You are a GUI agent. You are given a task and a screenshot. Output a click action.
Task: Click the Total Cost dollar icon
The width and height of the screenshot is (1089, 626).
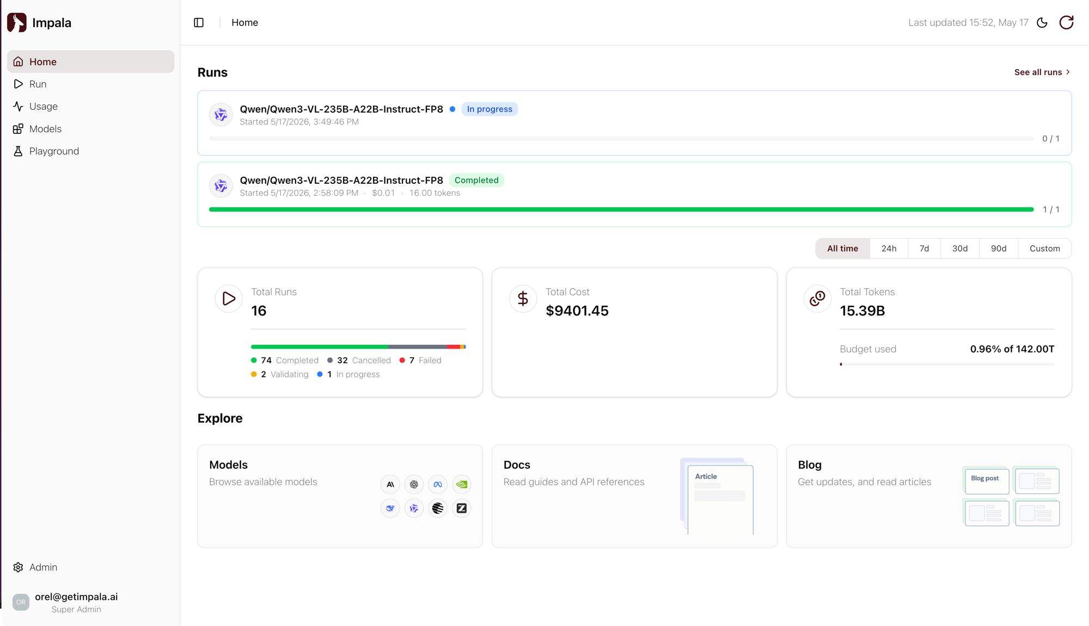point(523,299)
